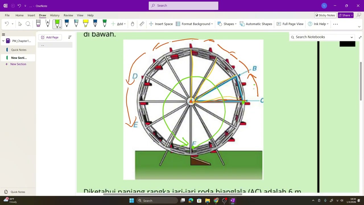Screen dimensions: 364x205
Task: Enable the hand pan tool
Action: point(133,24)
